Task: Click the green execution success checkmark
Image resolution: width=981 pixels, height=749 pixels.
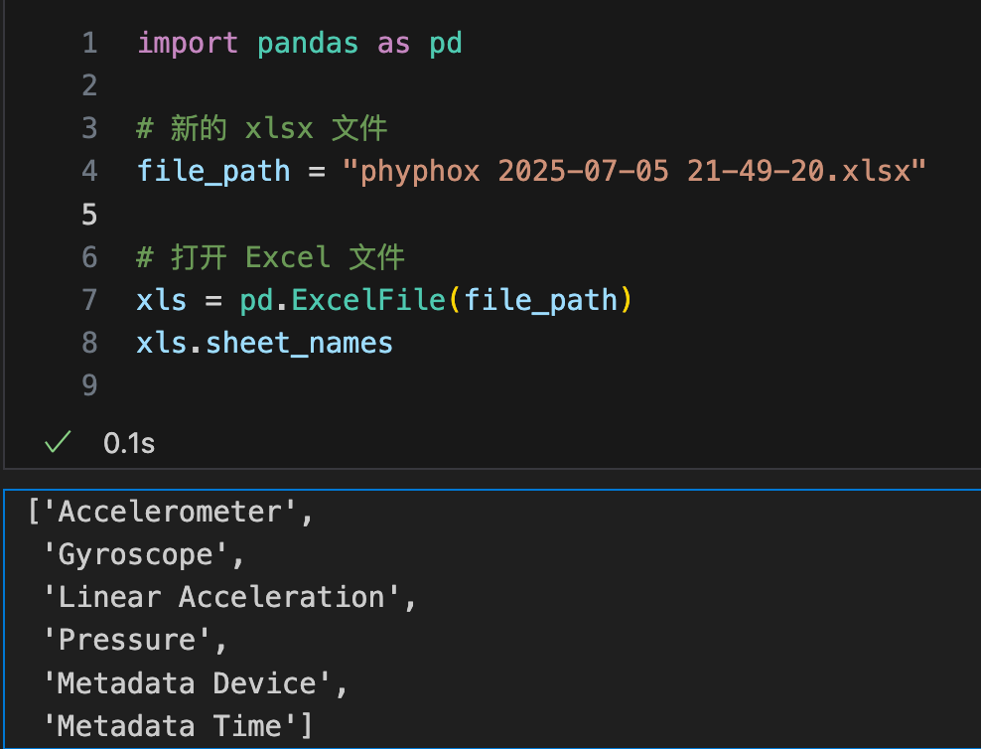Action: coord(58,443)
